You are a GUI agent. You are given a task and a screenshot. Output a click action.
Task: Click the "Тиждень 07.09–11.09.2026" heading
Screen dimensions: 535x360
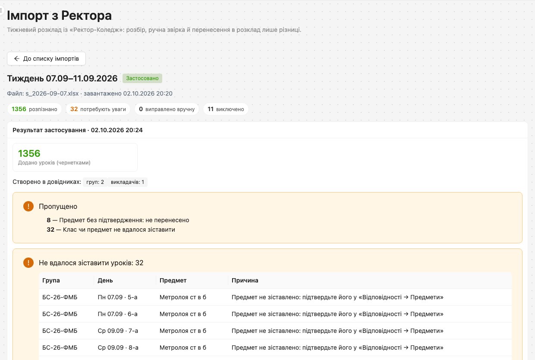[x=63, y=78]
